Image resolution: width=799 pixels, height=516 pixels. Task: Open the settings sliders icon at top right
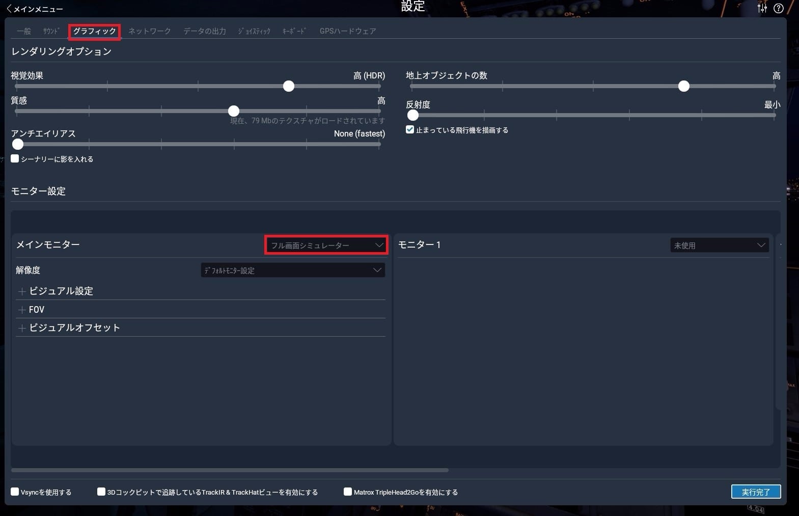[762, 8]
